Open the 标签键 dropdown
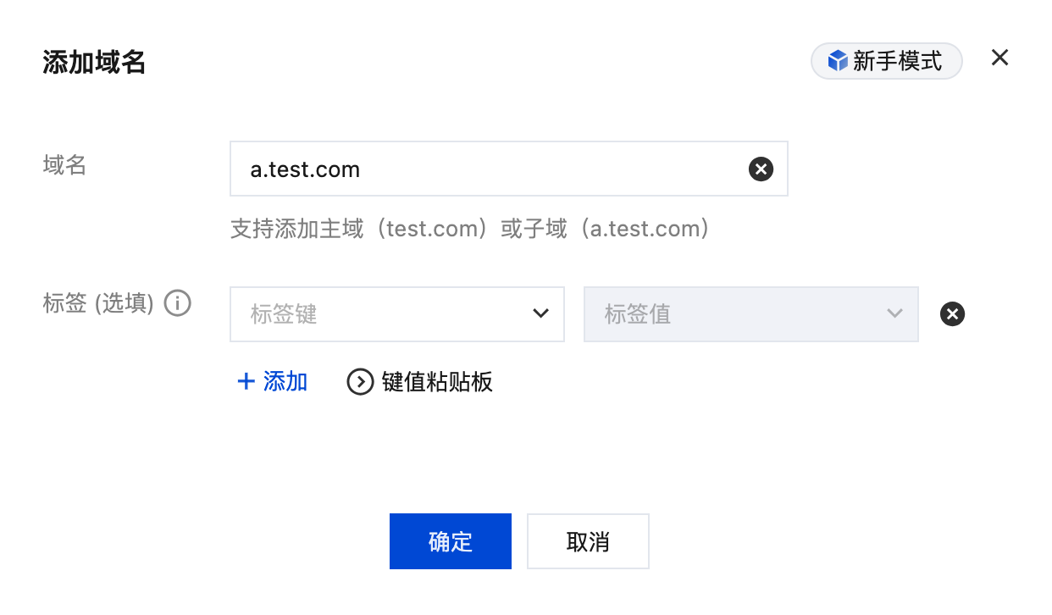 tap(396, 314)
